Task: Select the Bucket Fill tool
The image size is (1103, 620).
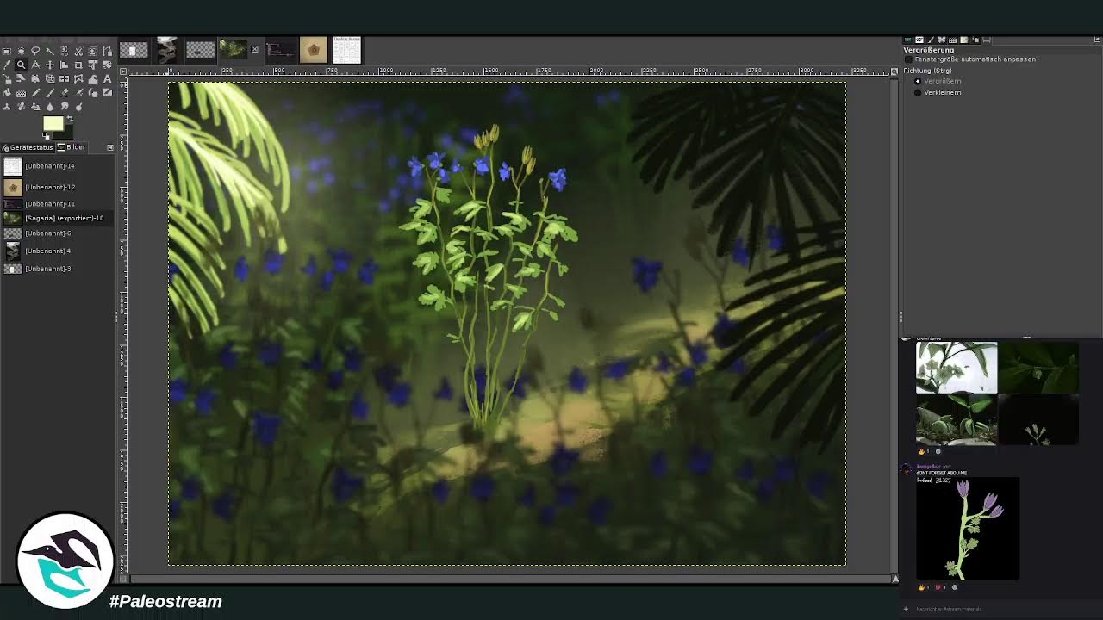Action: 7,93
